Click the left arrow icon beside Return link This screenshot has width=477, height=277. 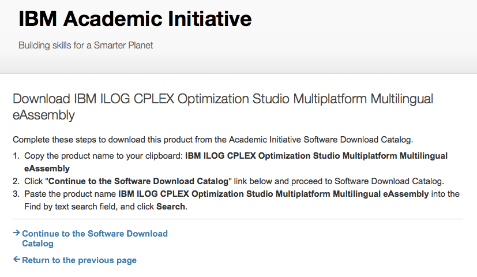(x=16, y=259)
